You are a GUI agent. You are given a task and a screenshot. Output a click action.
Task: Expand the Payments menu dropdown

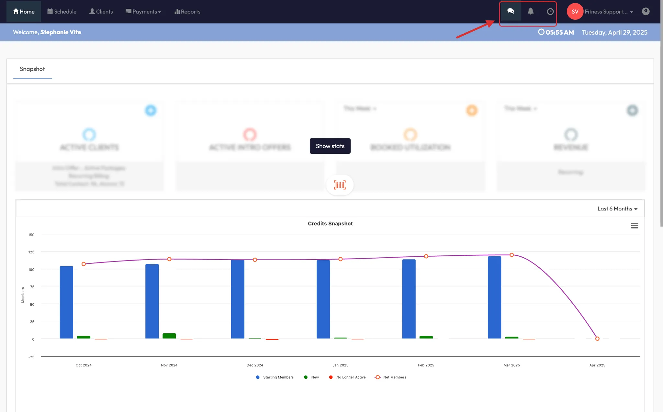coord(143,12)
